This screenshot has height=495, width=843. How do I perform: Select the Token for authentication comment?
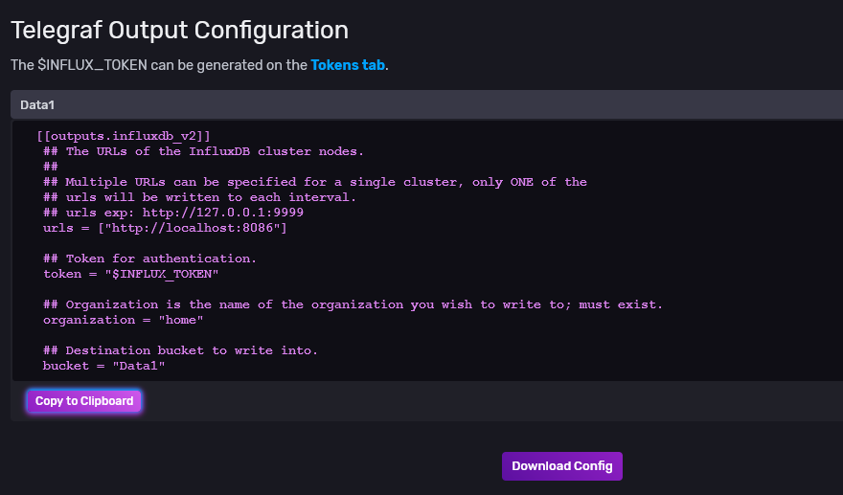tap(149, 259)
